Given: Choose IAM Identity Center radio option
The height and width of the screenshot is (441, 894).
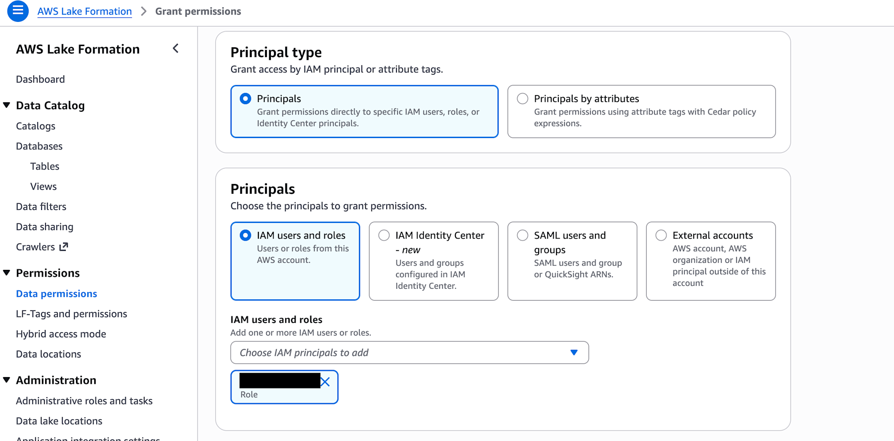Looking at the screenshot, I should click(384, 235).
